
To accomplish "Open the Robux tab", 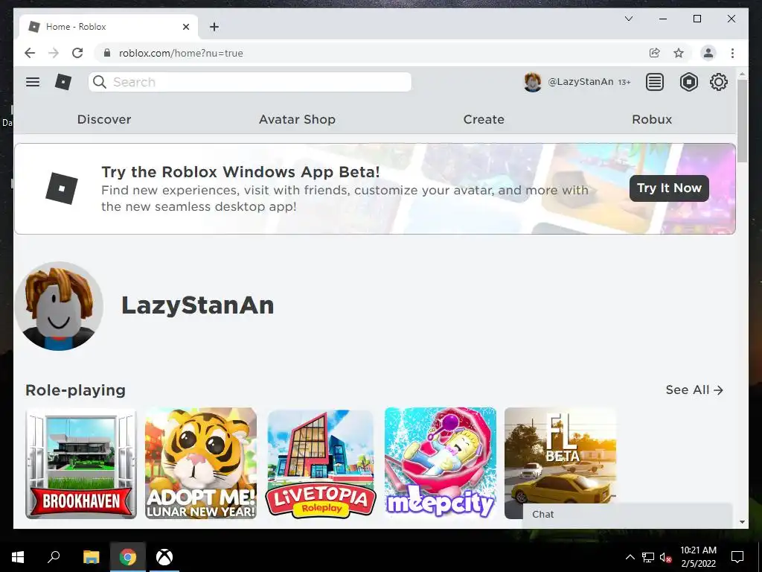I will tap(652, 119).
